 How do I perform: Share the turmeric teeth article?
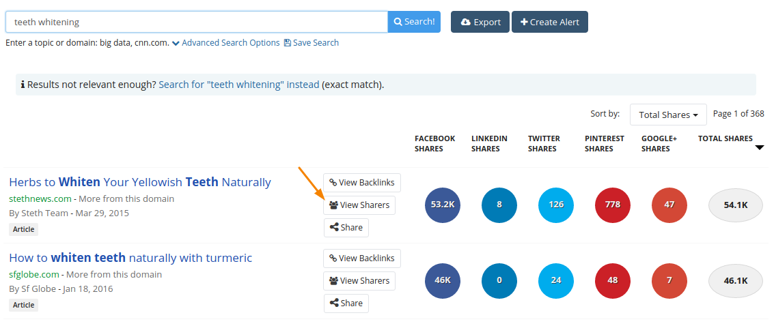click(x=346, y=303)
